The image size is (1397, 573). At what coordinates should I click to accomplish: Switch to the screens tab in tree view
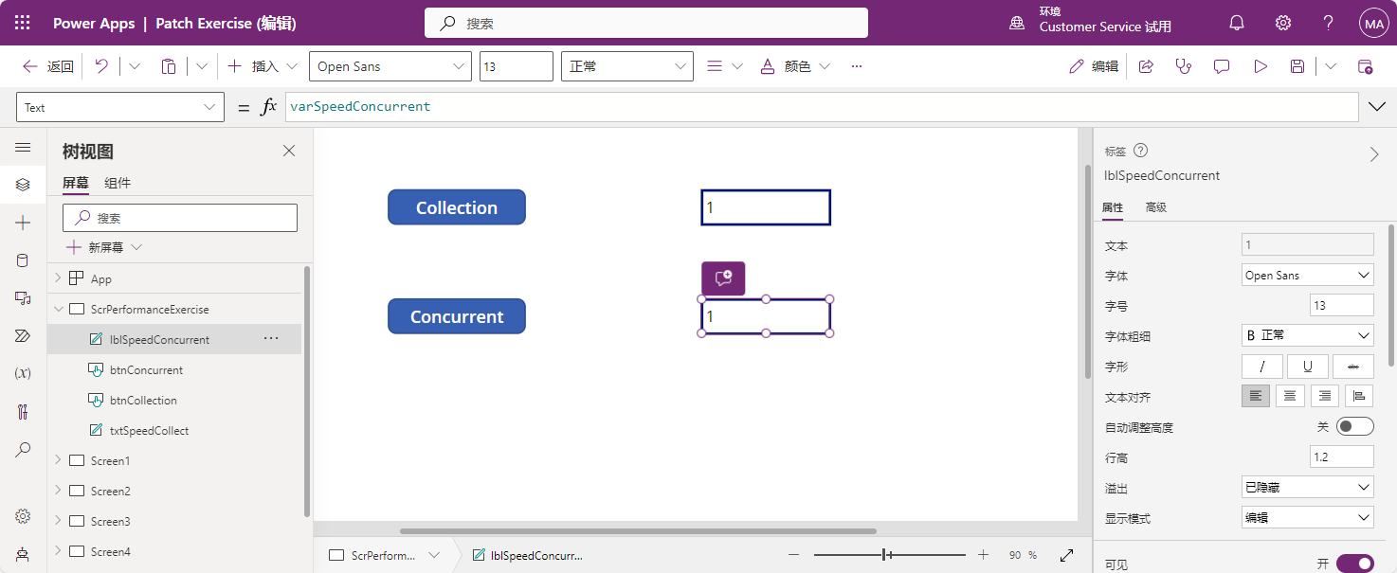tap(76, 183)
